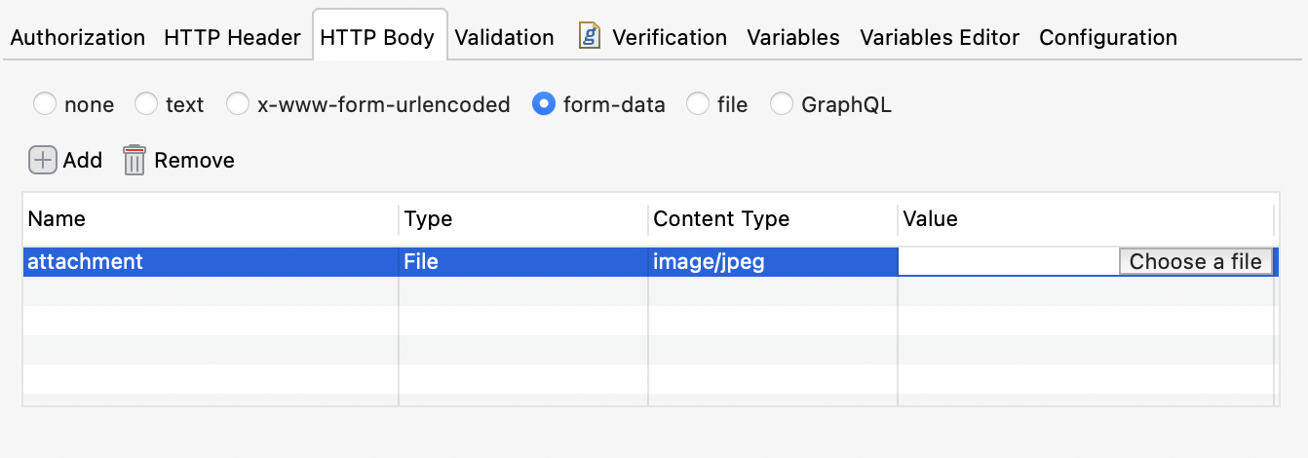1308x458 pixels.
Task: Select the text body radio button
Action: pyautogui.click(x=146, y=104)
